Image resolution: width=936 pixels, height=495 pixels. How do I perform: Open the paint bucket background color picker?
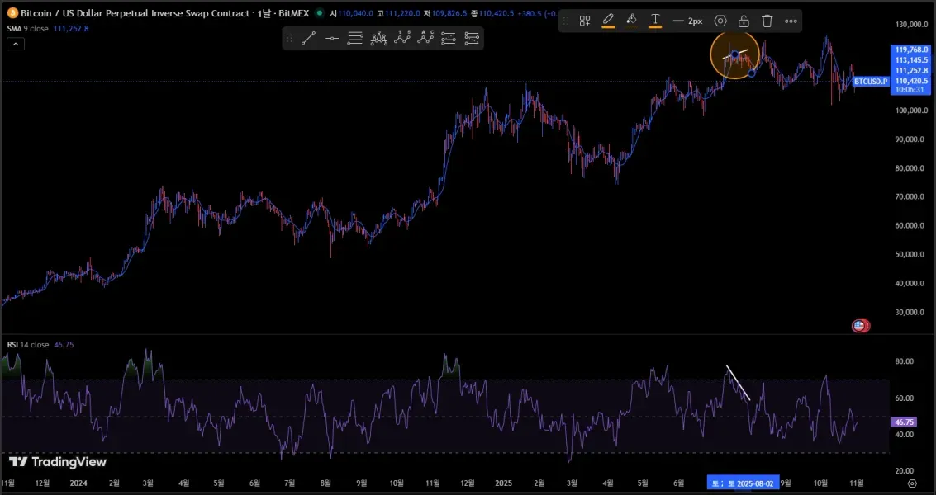point(631,21)
